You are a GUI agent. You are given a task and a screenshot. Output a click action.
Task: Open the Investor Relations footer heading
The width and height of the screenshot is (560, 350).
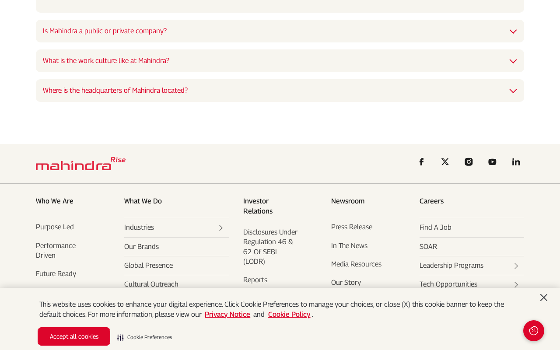[258, 206]
